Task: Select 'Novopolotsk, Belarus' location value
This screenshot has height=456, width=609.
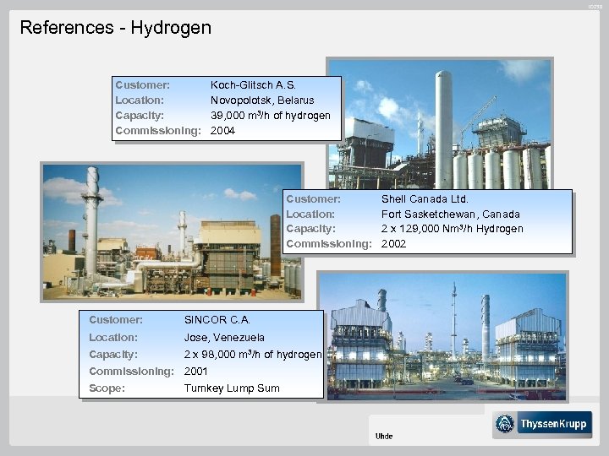Action: (x=262, y=100)
